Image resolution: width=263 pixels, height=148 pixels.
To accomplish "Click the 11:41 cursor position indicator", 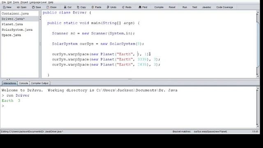I will point(255,132).
